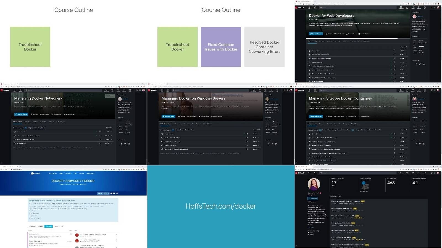Click the LinkedIn share icon on Managing Sitecore Docker Containers page
This screenshot has height=248, width=442.
(x=423, y=143)
